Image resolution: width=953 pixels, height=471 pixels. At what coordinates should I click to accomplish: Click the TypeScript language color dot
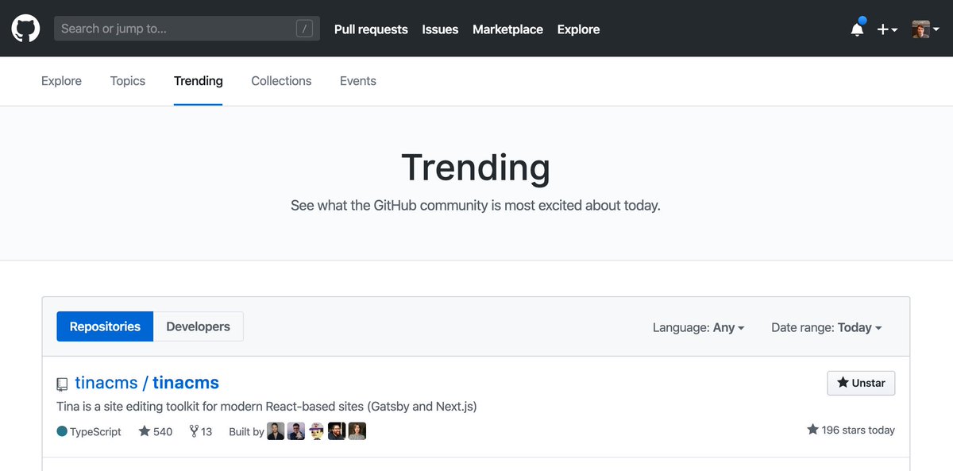click(x=62, y=431)
